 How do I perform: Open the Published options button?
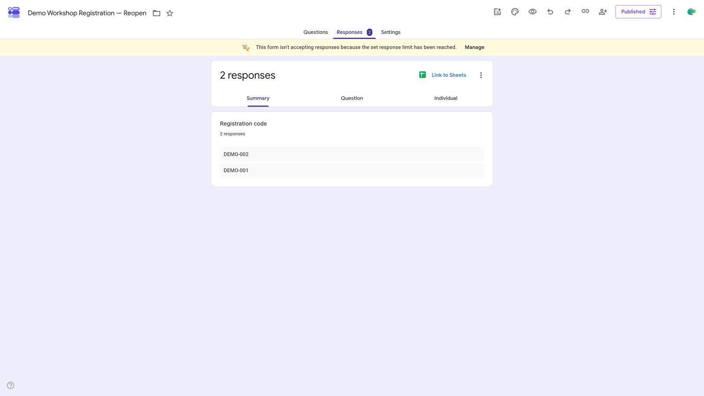pos(638,12)
